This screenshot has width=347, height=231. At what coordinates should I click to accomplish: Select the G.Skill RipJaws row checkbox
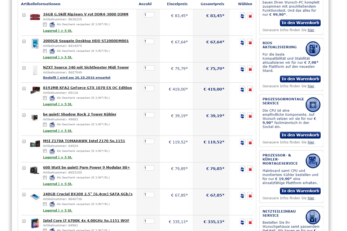tap(24, 15)
